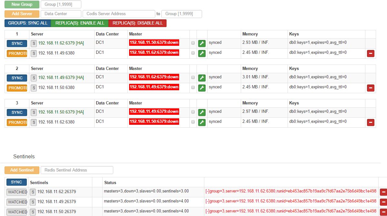Focus the Redis Sentinel Address field
The image size is (387, 216).
tap(77, 170)
